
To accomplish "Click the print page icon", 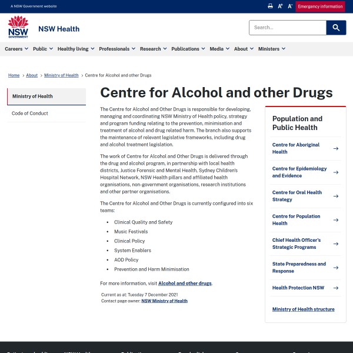I will 270,6.
